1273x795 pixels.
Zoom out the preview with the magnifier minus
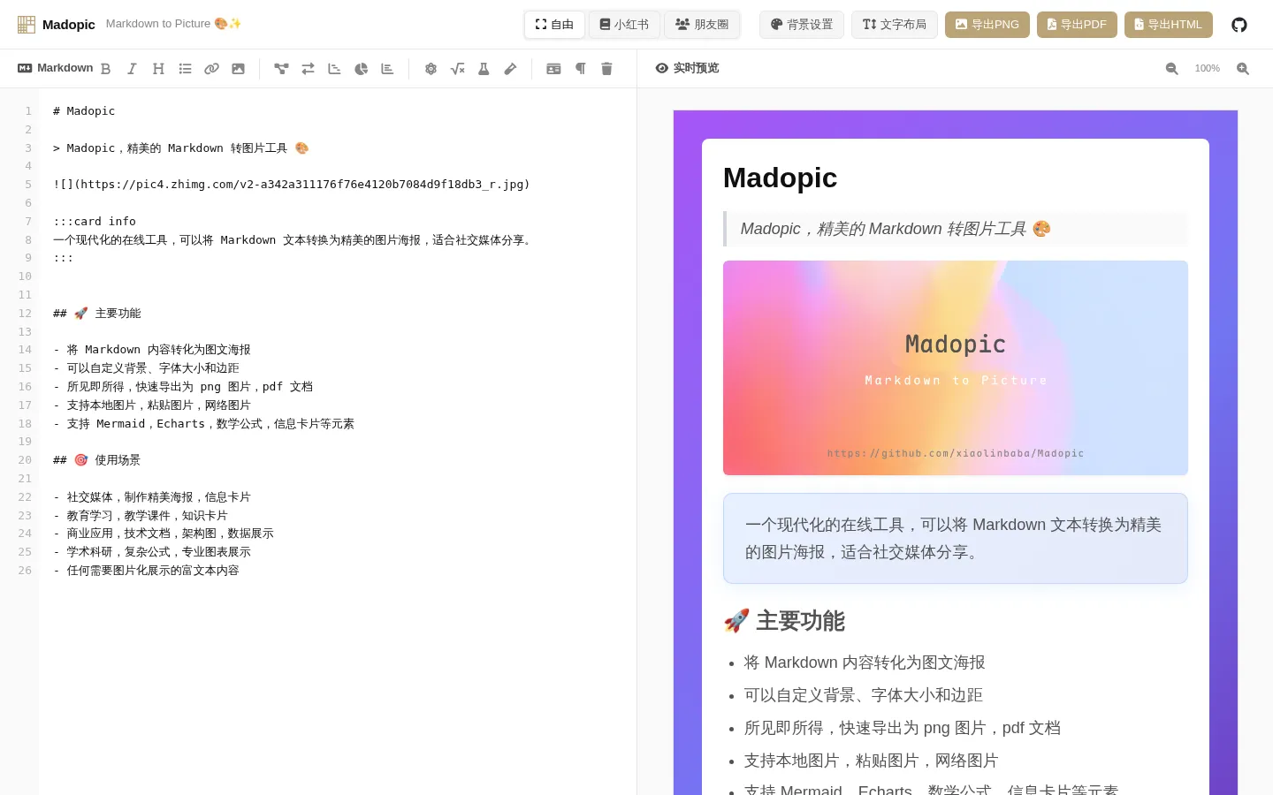click(x=1171, y=69)
